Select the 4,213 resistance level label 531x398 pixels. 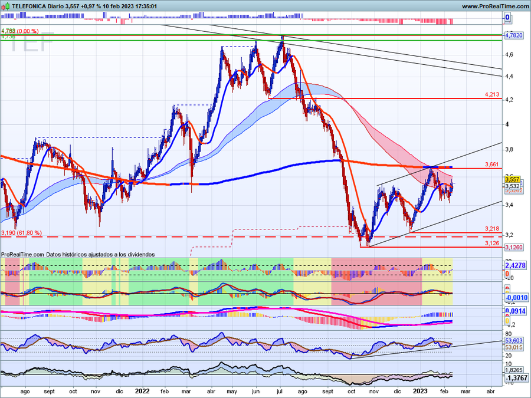coord(491,94)
